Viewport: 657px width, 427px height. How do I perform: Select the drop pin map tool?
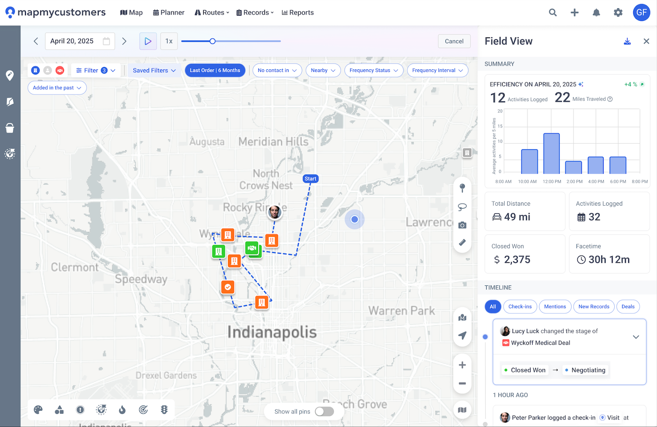[x=462, y=188]
